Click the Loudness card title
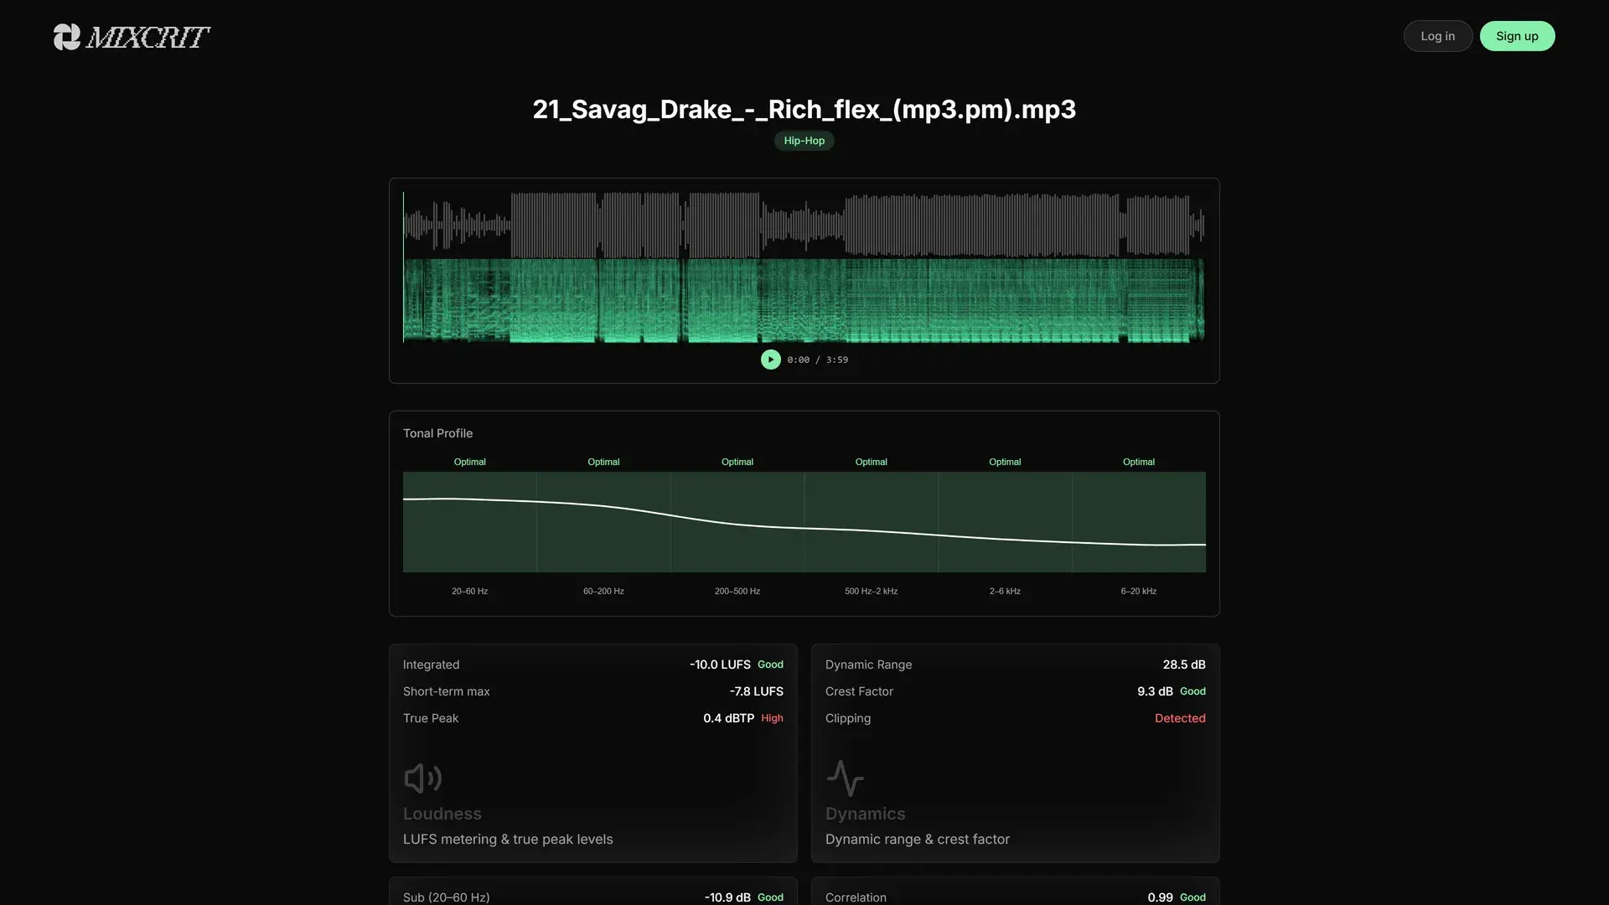 (x=442, y=814)
